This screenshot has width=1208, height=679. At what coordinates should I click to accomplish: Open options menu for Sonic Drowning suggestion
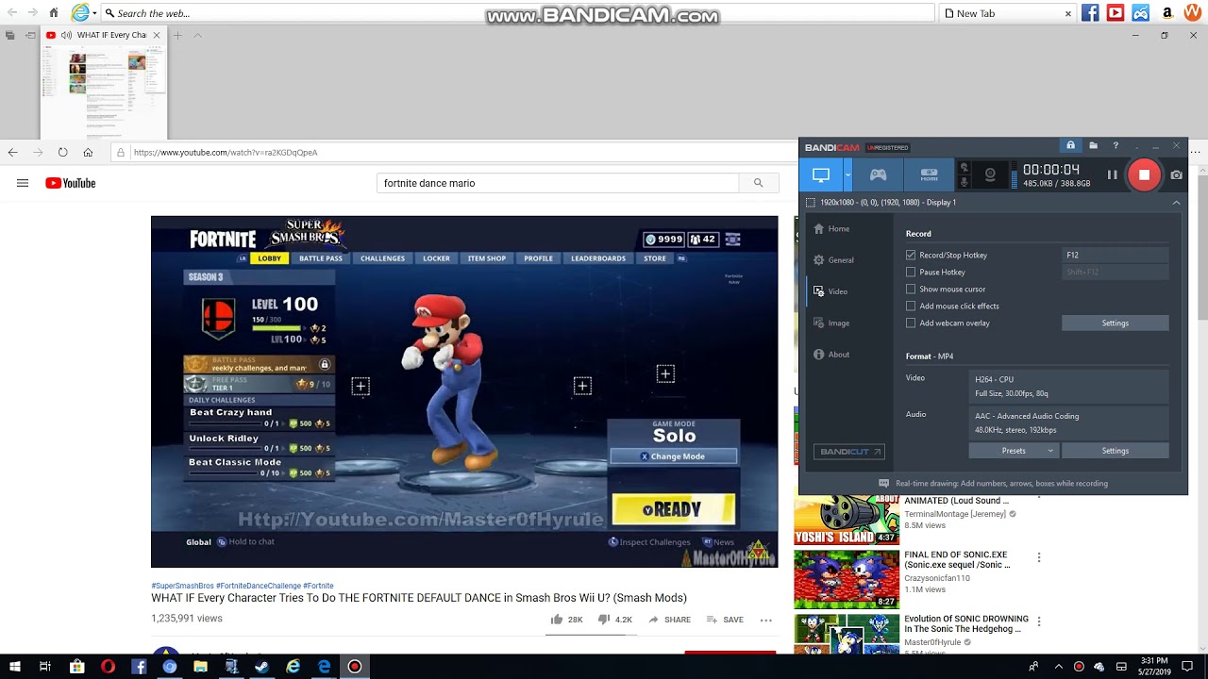pos(1039,621)
